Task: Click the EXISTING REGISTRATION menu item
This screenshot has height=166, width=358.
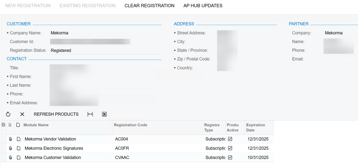Action: [88, 6]
